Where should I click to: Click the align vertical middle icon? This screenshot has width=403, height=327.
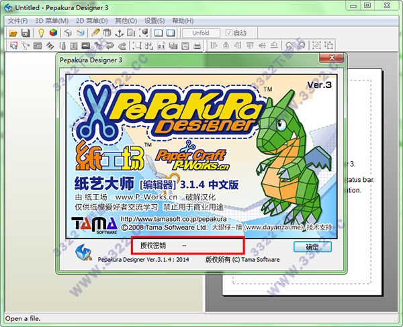pyautogui.click(x=262, y=46)
